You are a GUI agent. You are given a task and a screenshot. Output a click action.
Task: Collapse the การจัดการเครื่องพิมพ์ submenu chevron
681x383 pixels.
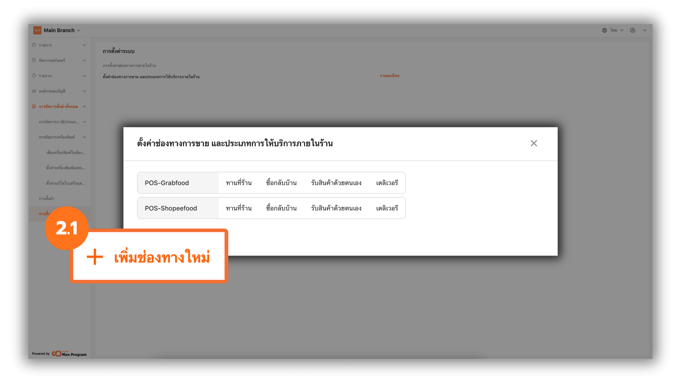(x=84, y=137)
